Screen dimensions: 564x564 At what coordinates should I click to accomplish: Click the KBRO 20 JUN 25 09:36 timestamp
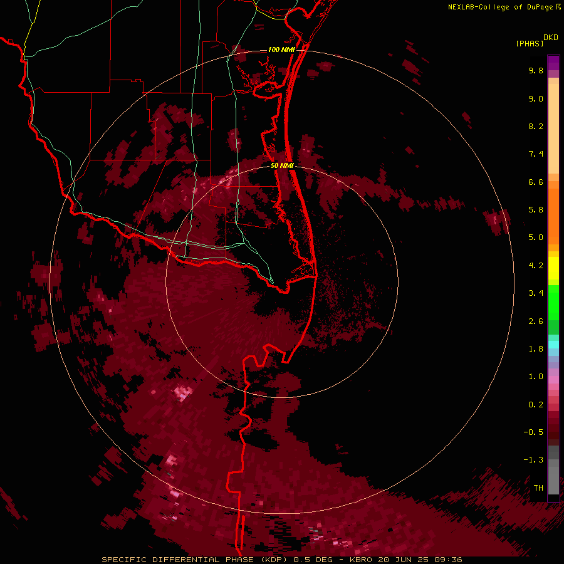click(x=406, y=560)
